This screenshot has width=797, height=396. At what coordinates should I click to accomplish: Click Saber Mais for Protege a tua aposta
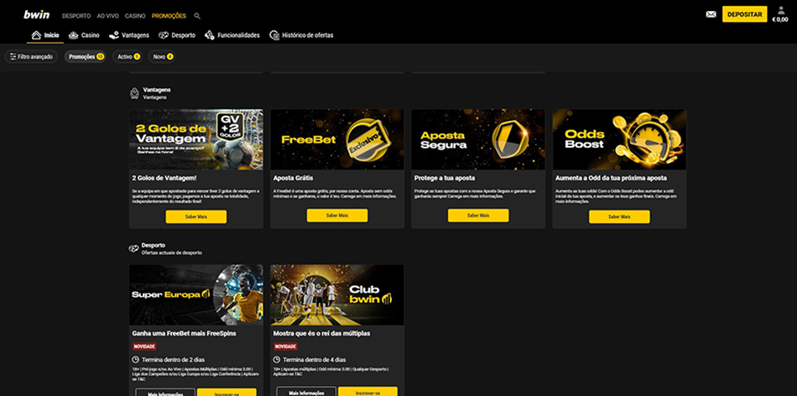[478, 216]
